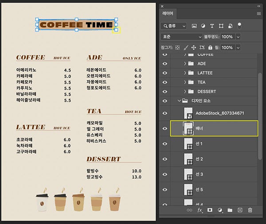The image size is (266, 224).
Task: Open the 불투명도 opacity slider dropdown
Action: point(238,37)
